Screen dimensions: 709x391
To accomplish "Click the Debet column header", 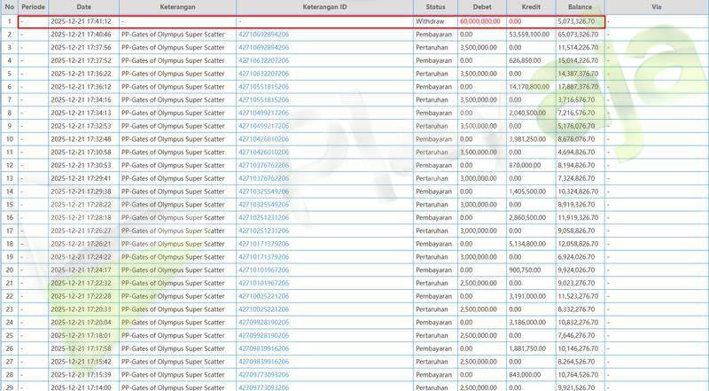I will (482, 7).
